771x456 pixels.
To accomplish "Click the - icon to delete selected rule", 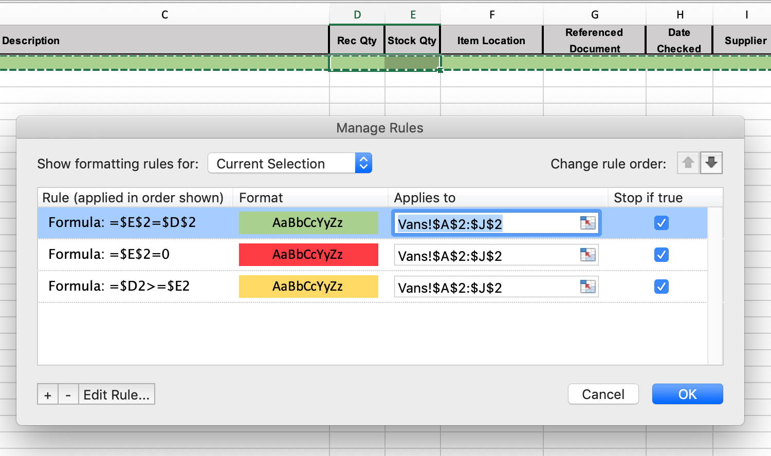I will click(68, 394).
